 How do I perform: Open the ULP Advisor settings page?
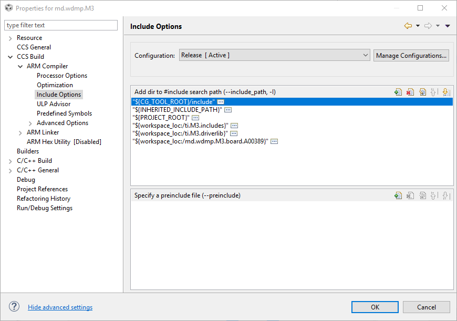[x=54, y=104]
